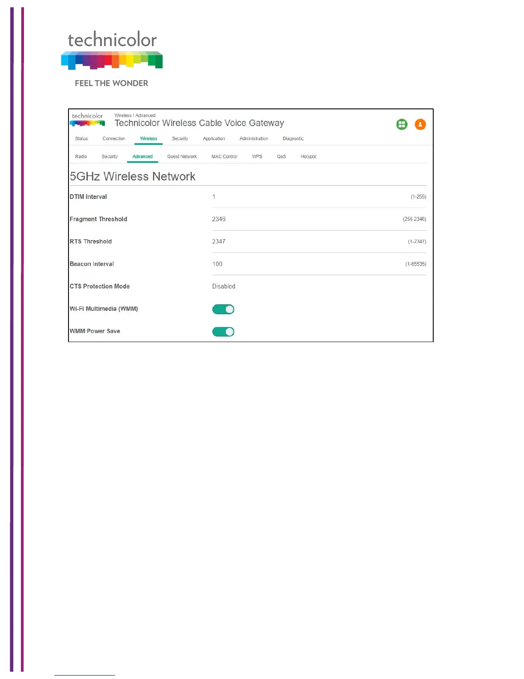Image resolution: width=524 pixels, height=679 pixels.
Task: Click the (1-65535) range hint
Action: click(416, 264)
